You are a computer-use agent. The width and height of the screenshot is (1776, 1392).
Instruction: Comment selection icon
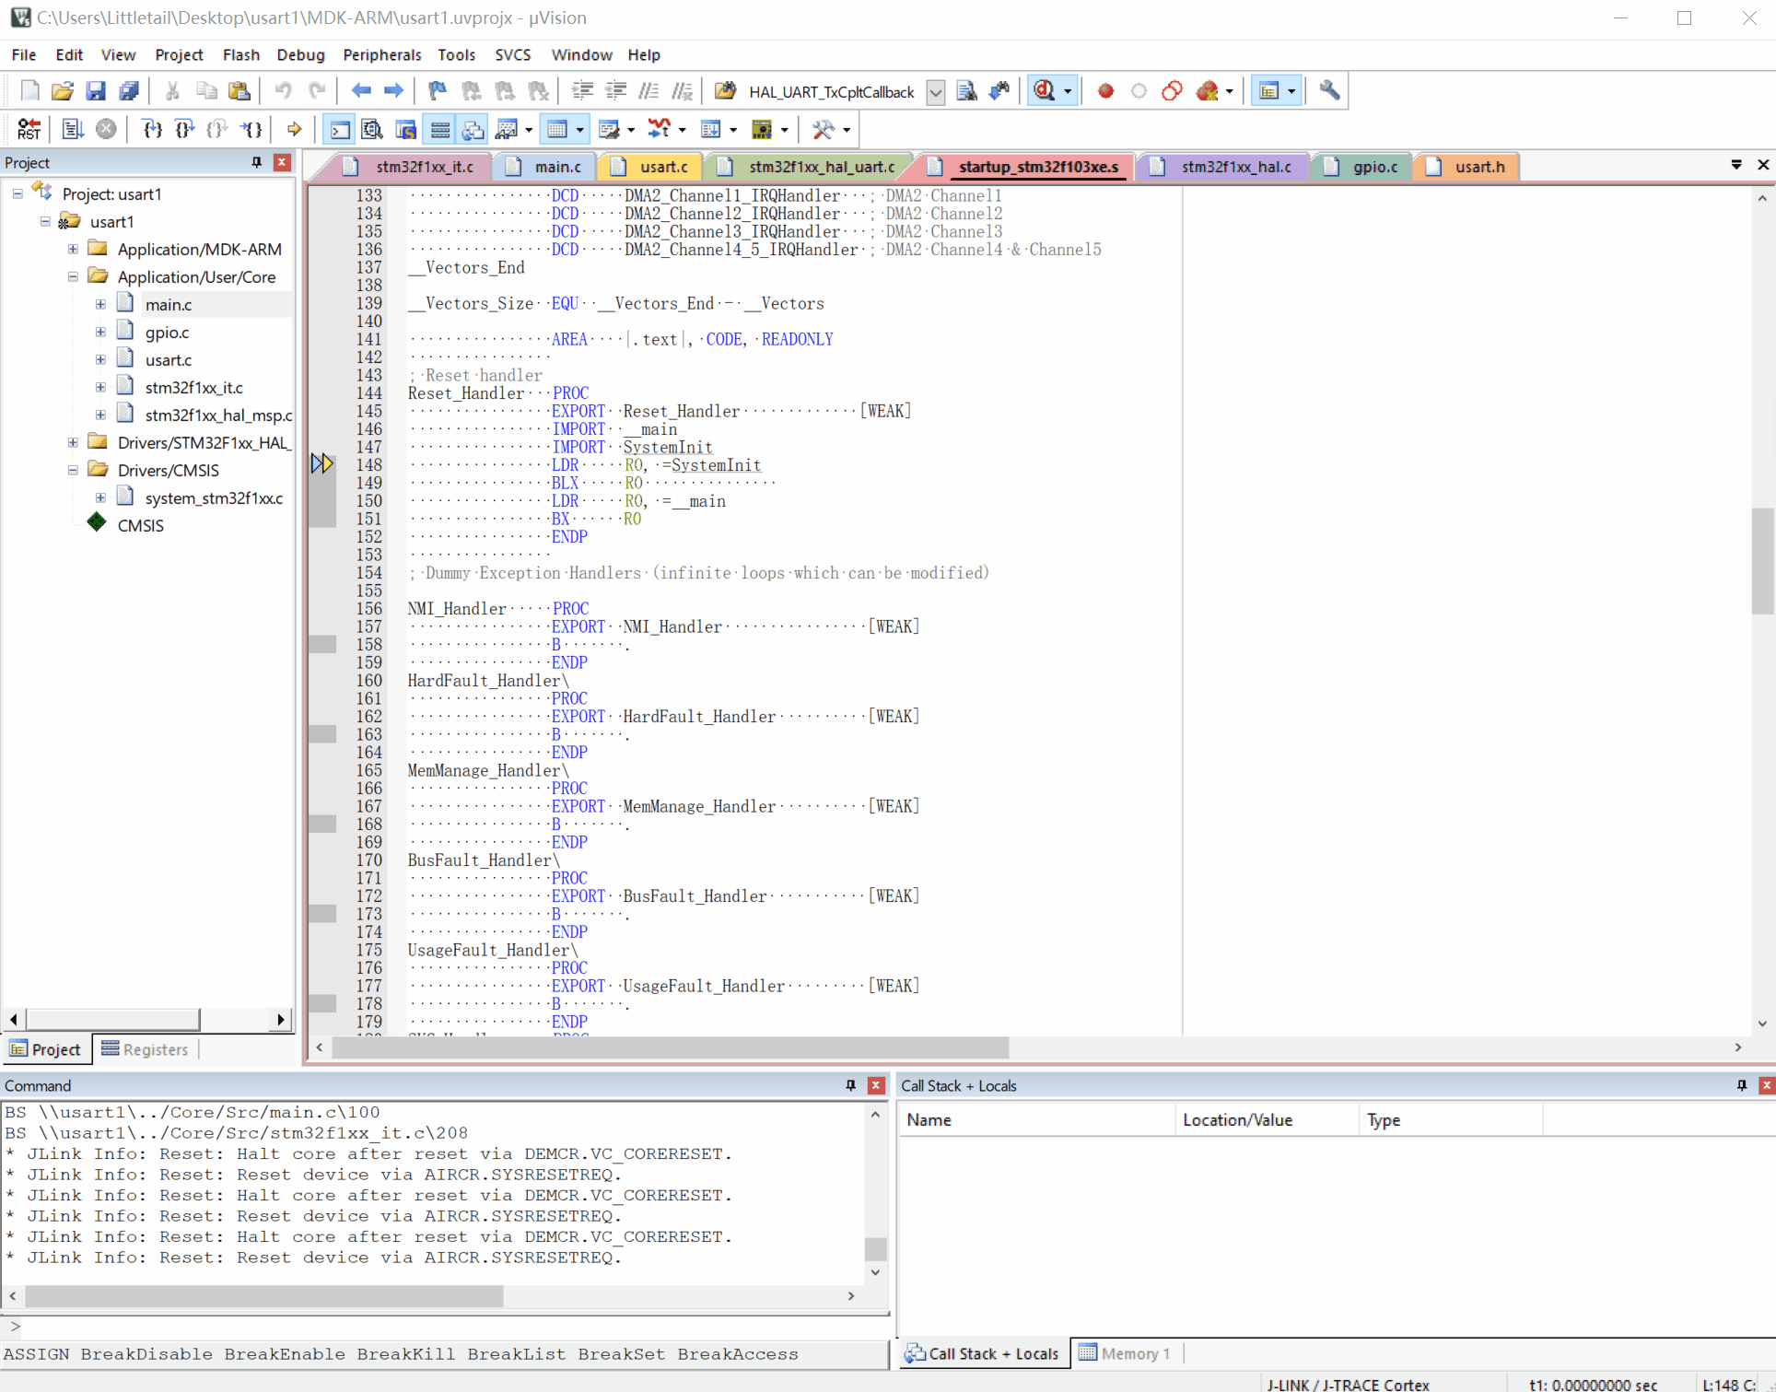648,90
